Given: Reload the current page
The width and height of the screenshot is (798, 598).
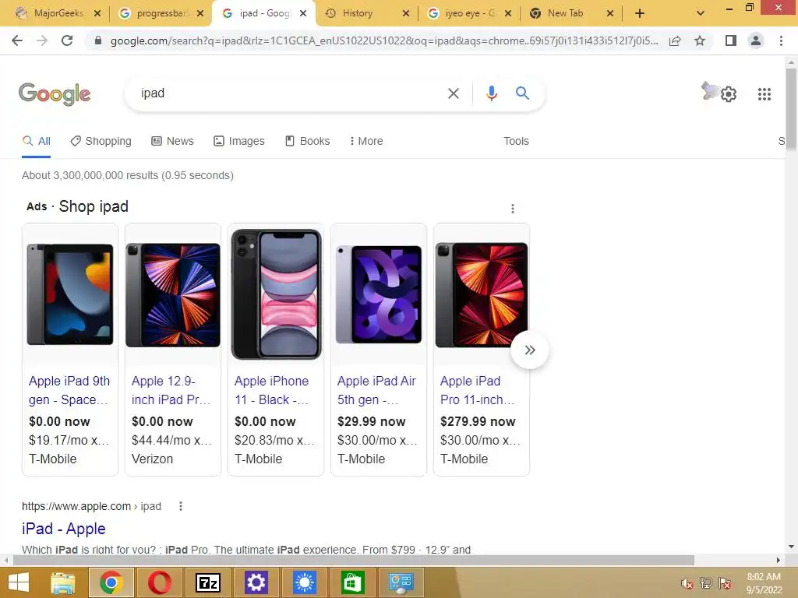Looking at the screenshot, I should 67,40.
